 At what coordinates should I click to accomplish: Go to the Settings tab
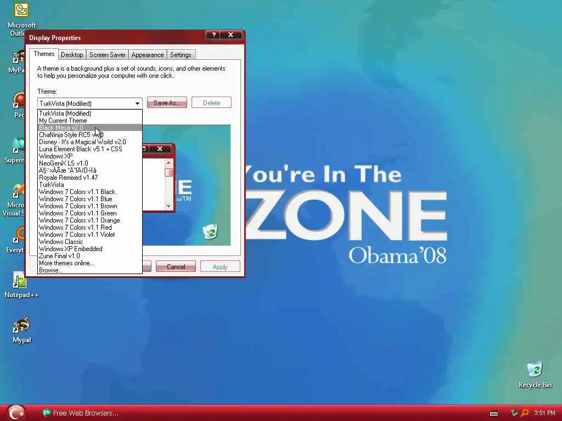181,55
